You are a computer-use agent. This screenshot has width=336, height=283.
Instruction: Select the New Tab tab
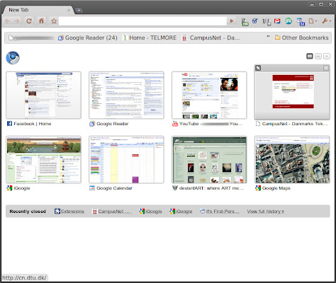pos(38,10)
